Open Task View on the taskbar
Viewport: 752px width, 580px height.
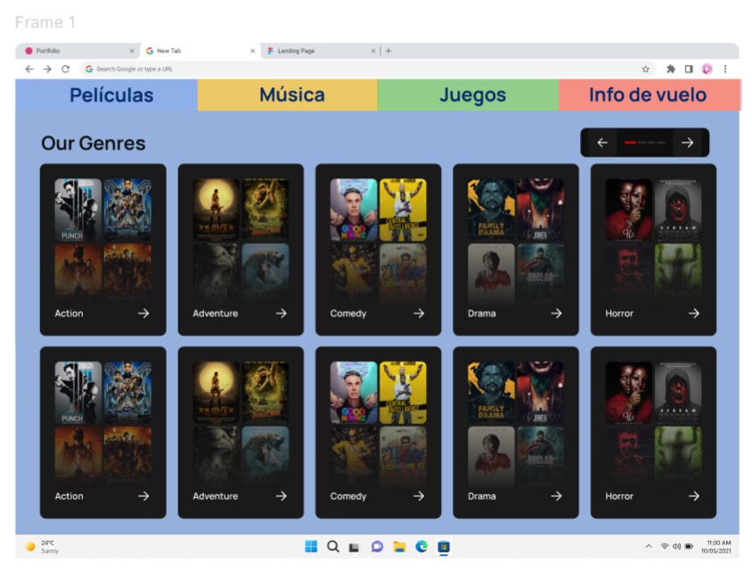point(355,547)
